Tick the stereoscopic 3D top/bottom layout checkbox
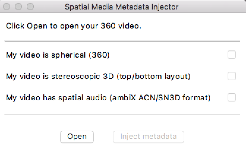 pyautogui.click(x=231, y=76)
